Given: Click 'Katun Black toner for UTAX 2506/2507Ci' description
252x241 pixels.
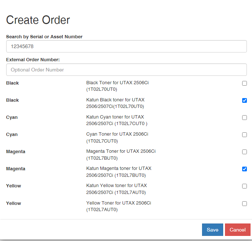Looking at the screenshot, I should click(115, 103).
